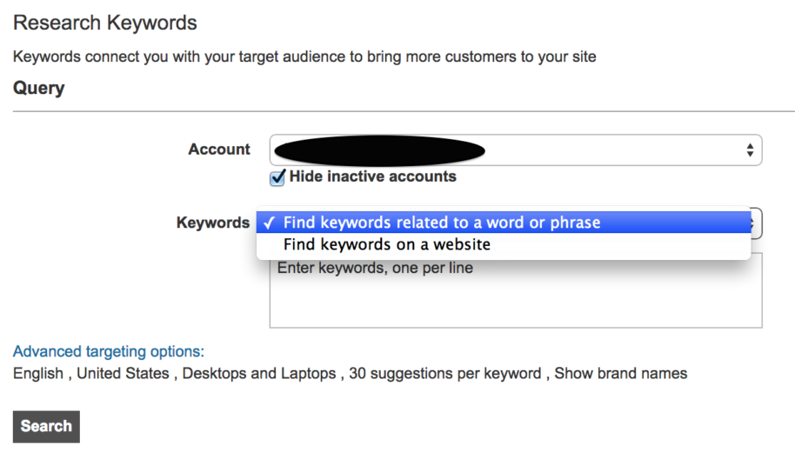The image size is (795, 452).
Task: Click the Search button
Action: click(x=46, y=427)
